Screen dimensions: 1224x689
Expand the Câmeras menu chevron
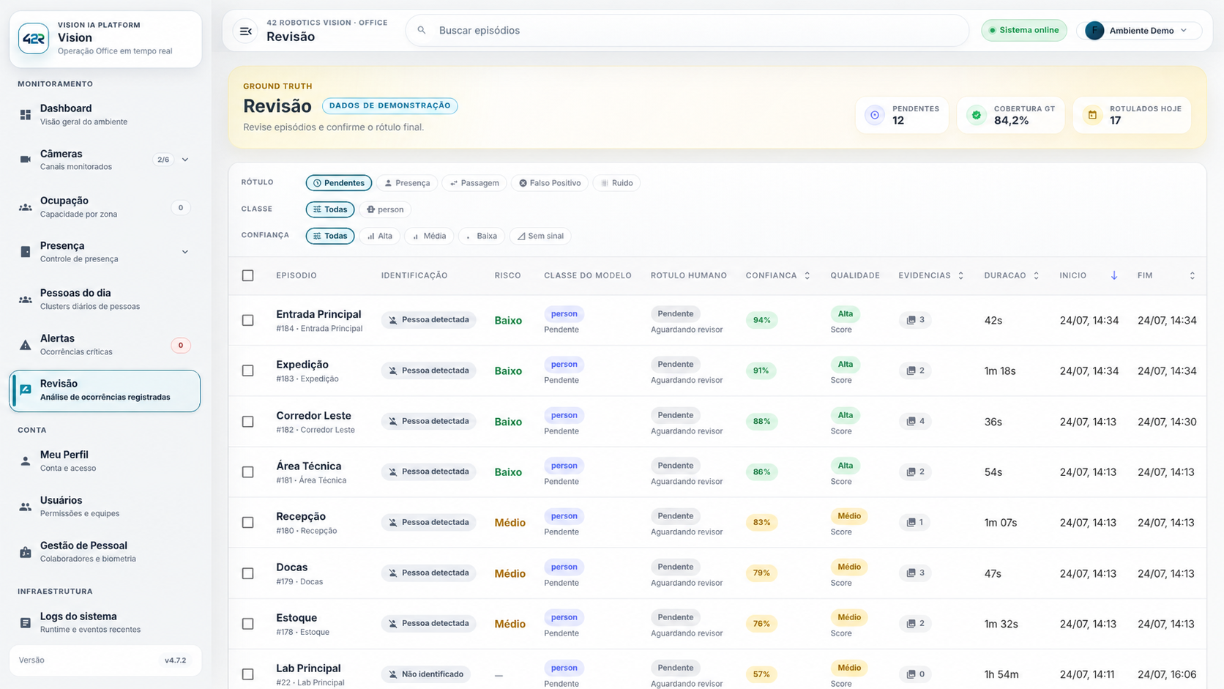click(185, 160)
